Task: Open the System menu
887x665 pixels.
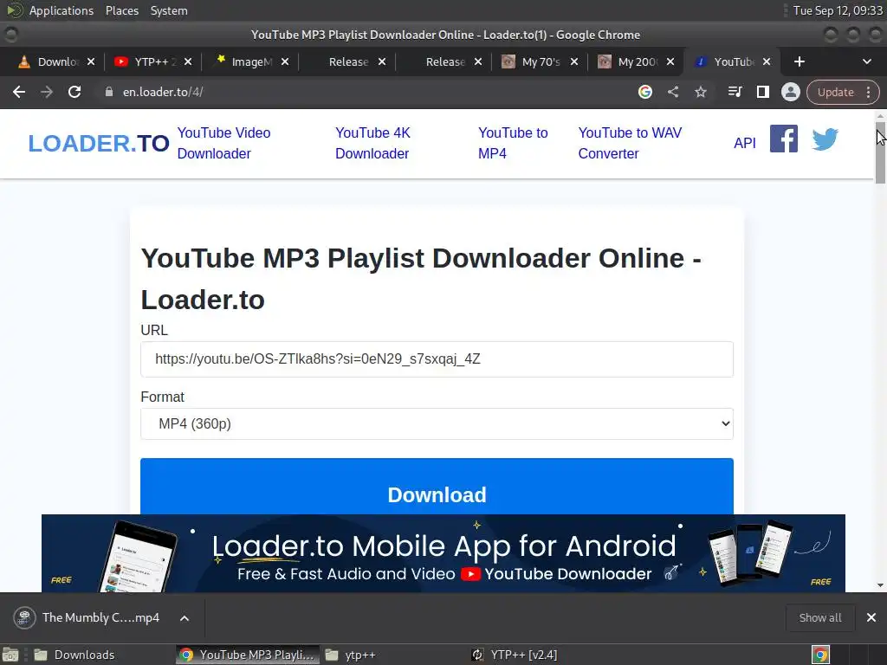Action: (x=169, y=10)
